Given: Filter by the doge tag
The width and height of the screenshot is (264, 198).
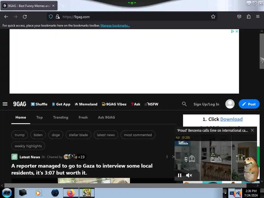Looking at the screenshot, I should [x=56, y=135].
